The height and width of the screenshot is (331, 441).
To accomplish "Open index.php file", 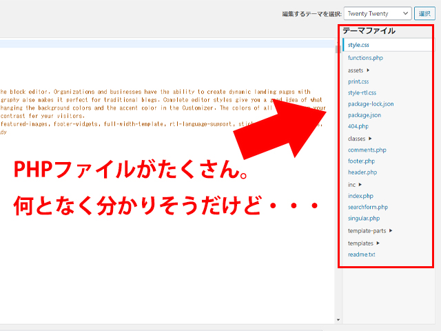I will click(360, 196).
